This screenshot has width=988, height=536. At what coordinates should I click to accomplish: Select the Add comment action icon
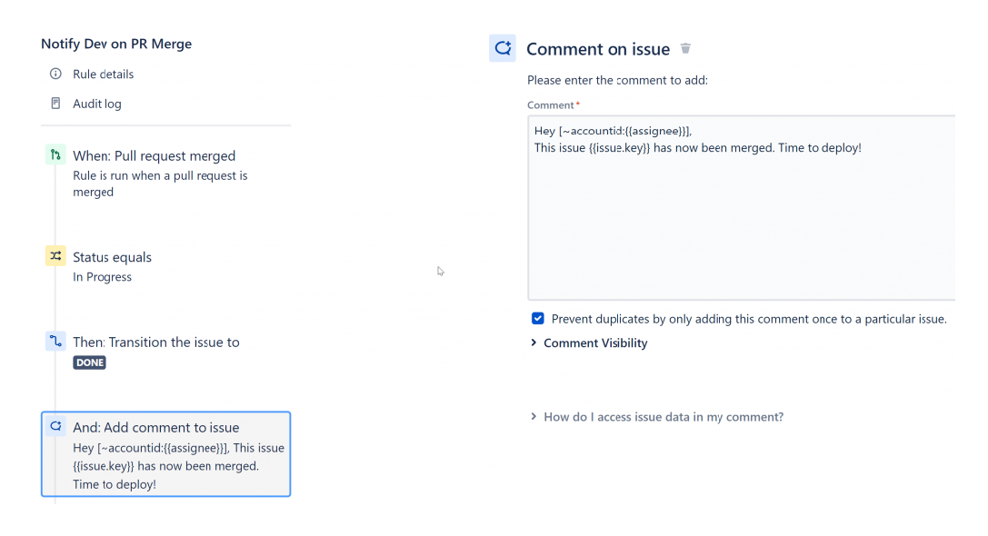pos(55,426)
